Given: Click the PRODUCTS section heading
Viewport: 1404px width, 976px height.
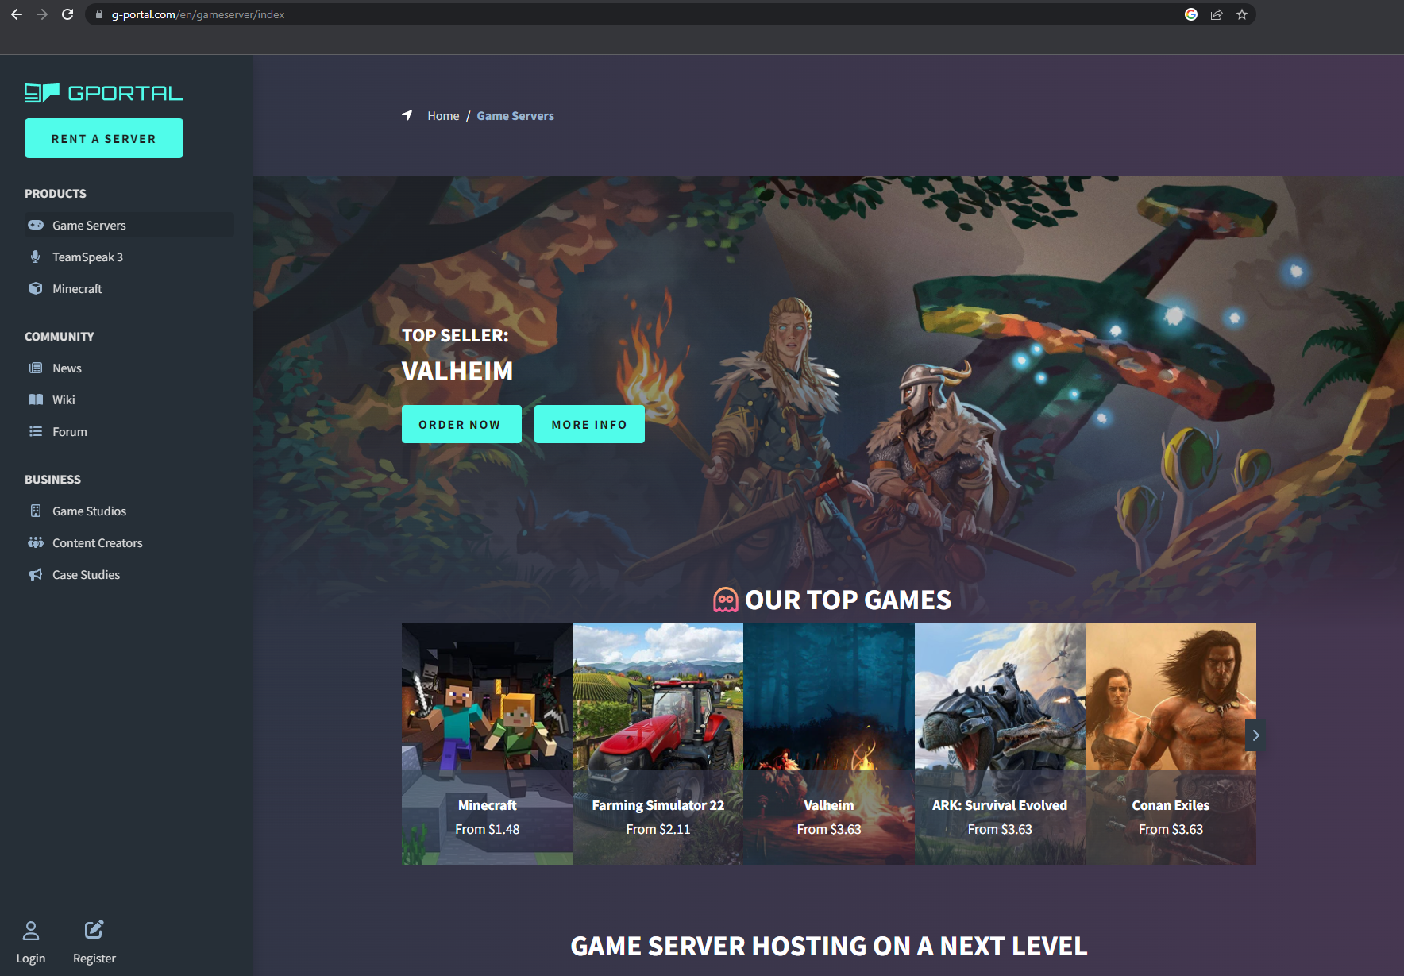Looking at the screenshot, I should click(56, 193).
